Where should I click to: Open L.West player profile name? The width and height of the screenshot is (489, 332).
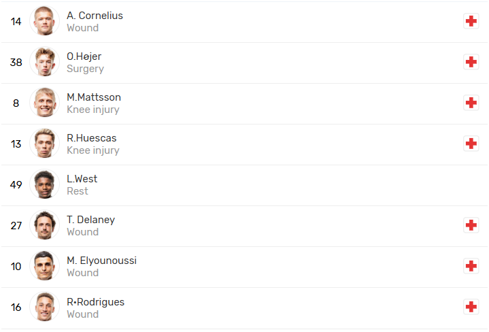click(82, 178)
